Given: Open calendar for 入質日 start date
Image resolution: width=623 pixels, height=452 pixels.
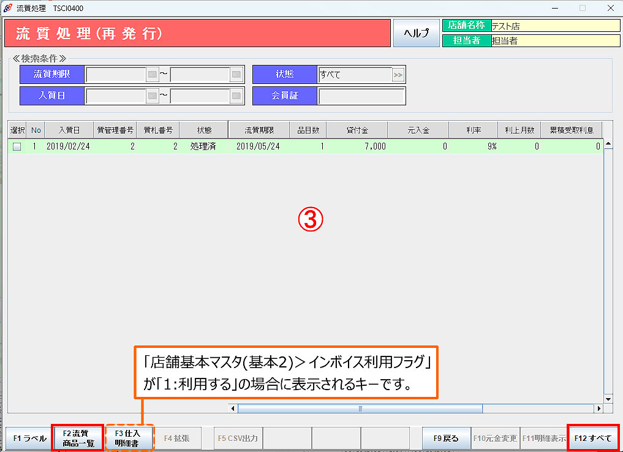Looking at the screenshot, I should 152,96.
